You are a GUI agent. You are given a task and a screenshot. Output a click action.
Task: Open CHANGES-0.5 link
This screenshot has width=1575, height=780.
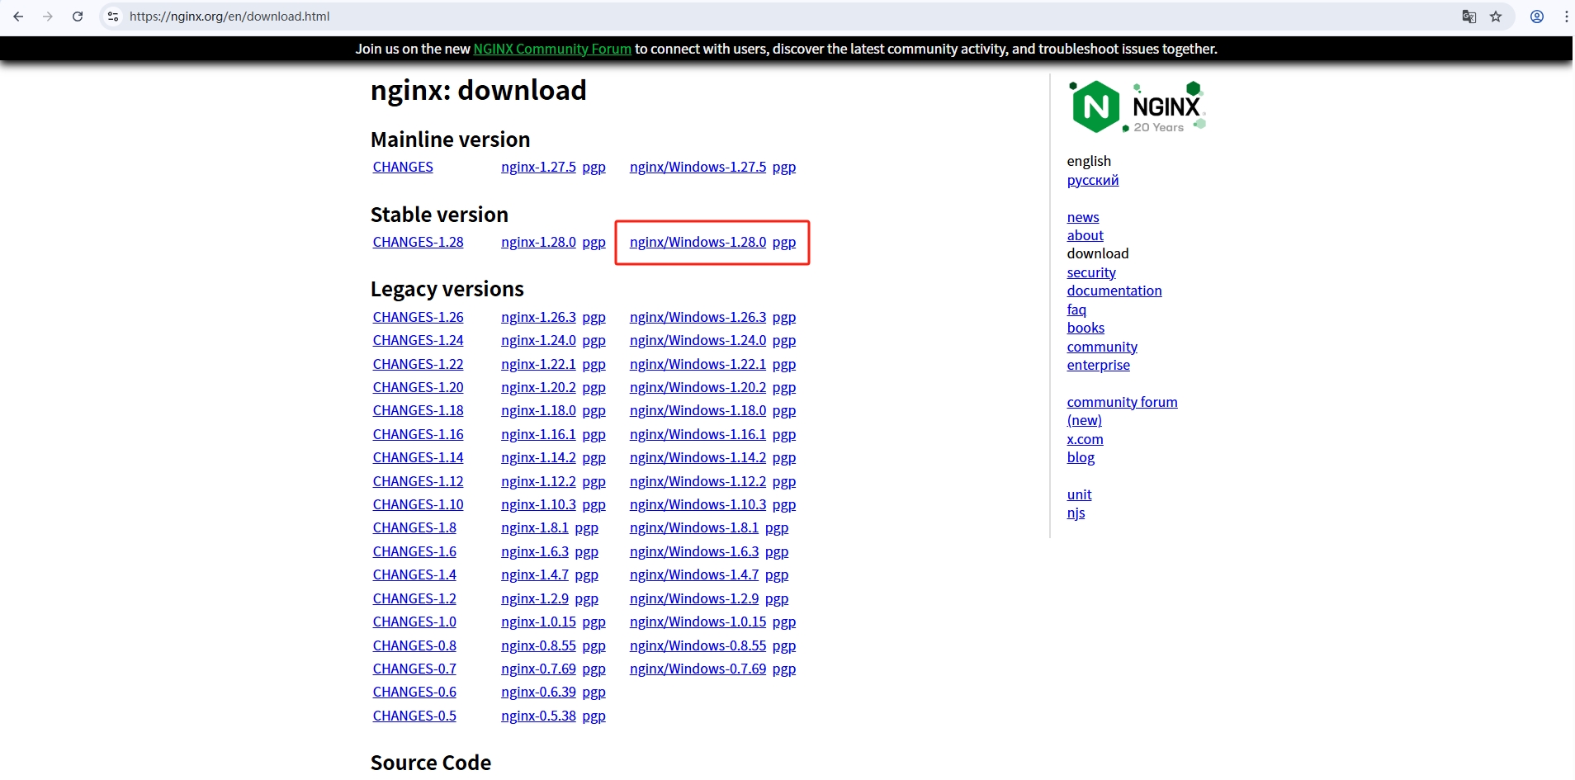pyautogui.click(x=414, y=716)
